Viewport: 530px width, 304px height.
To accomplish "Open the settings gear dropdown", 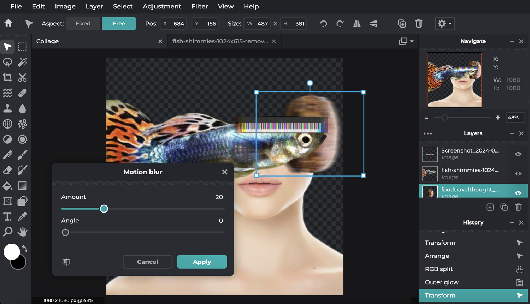I will tap(444, 23).
